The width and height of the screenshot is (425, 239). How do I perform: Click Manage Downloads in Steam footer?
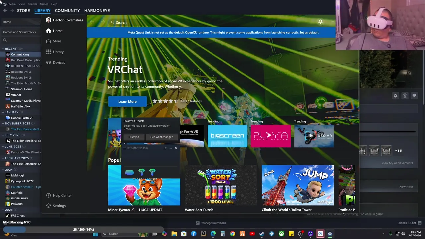211,223
